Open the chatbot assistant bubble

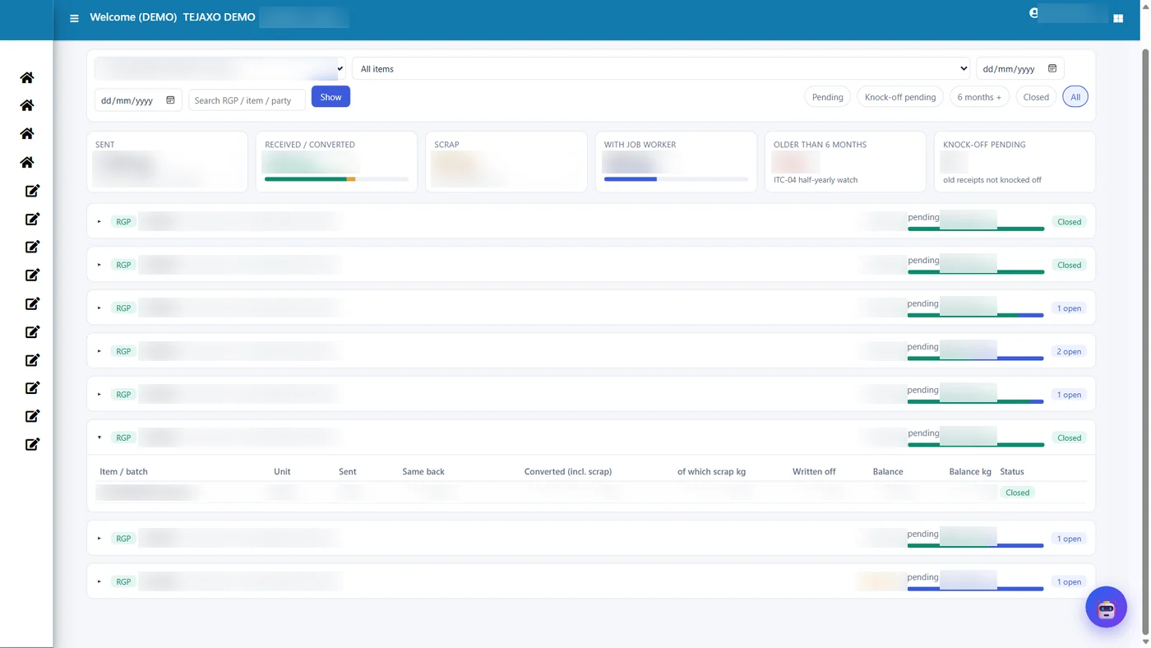(x=1106, y=608)
